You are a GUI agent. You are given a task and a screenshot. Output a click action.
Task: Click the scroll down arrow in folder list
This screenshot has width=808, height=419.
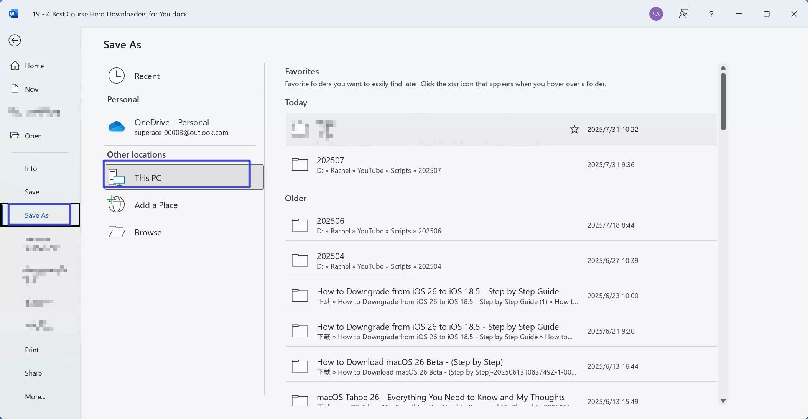pyautogui.click(x=723, y=401)
